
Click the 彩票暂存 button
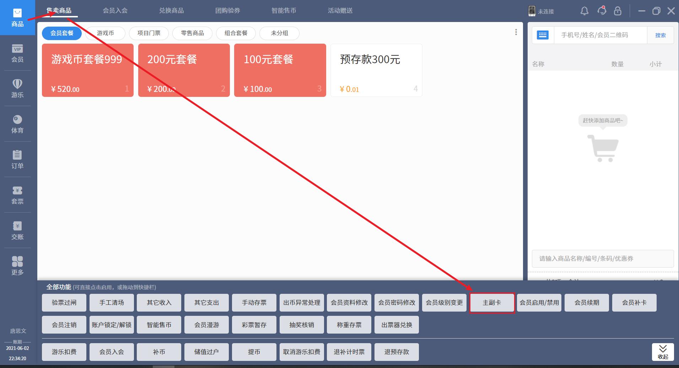(254, 325)
